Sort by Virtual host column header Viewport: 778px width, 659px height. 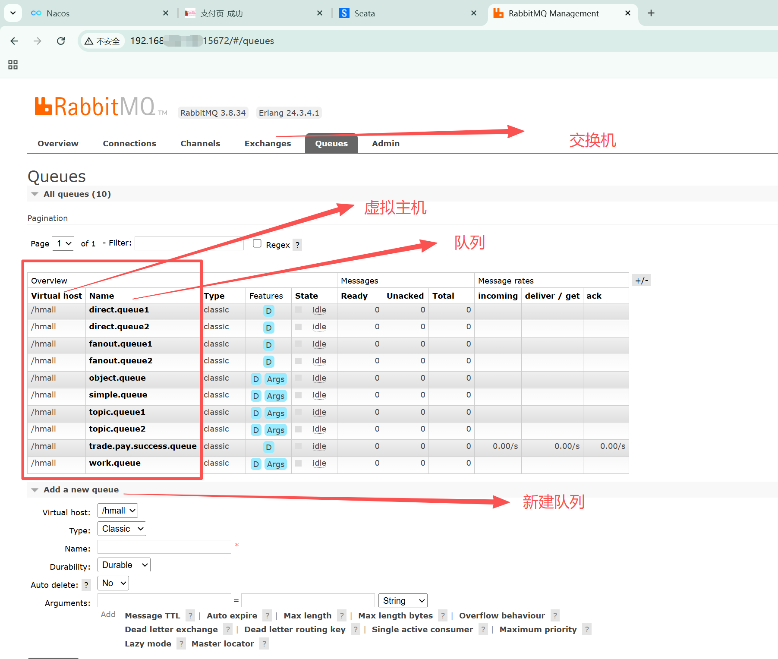[x=57, y=296]
